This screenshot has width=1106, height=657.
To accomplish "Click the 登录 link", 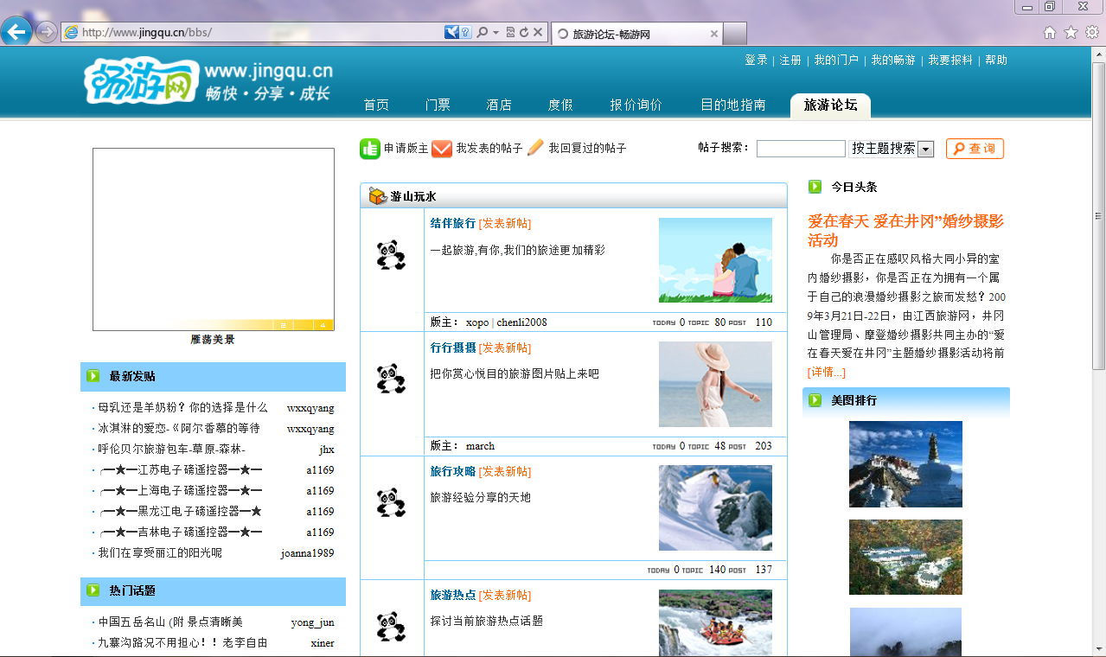I will click(x=757, y=60).
